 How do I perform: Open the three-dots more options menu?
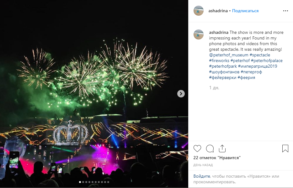(x=285, y=11)
